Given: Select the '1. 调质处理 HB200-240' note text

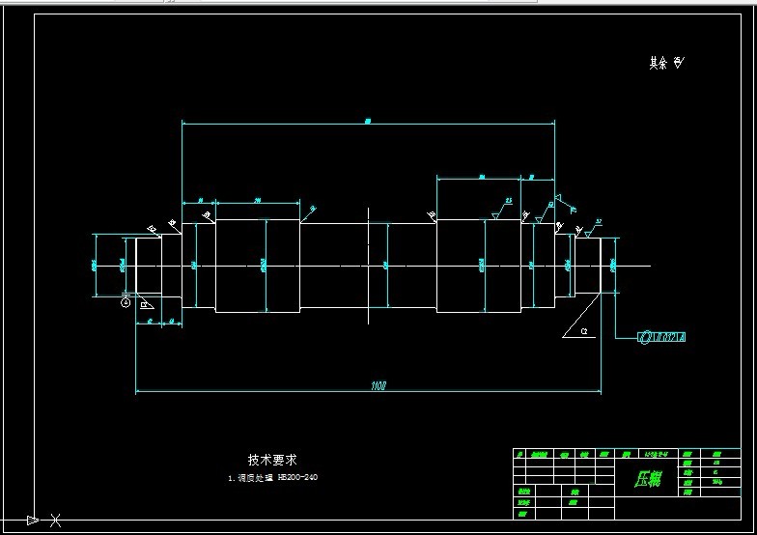Looking at the screenshot, I should 272,477.
